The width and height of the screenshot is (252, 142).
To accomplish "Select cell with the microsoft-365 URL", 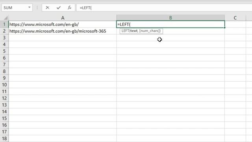I will click(x=63, y=31).
